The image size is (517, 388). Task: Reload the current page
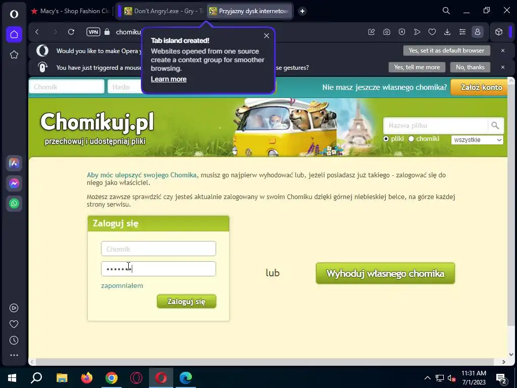pos(71,32)
